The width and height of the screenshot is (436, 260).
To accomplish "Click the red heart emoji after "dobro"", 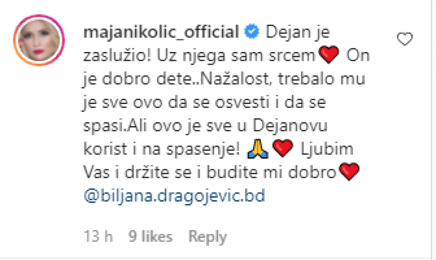I will point(349,172).
